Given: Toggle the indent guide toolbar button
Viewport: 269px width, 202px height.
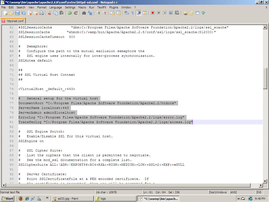Looking at the screenshot, I should (x=139, y=13).
